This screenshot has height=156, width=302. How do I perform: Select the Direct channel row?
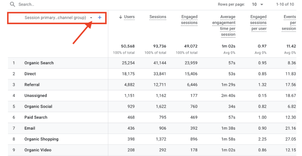point(30,74)
